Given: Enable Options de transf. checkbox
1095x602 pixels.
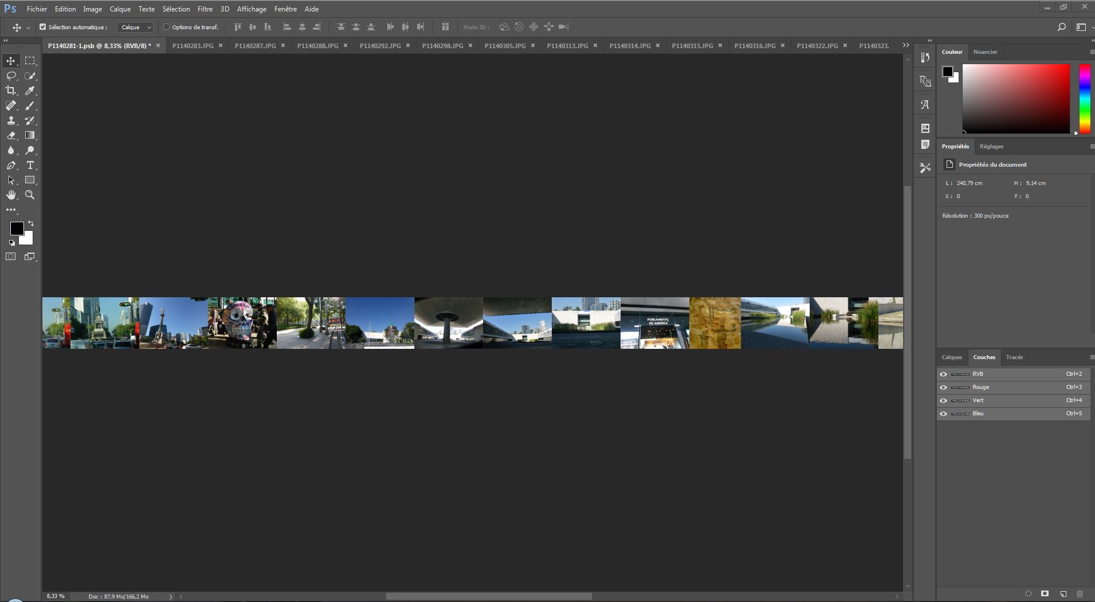Looking at the screenshot, I should (x=167, y=27).
